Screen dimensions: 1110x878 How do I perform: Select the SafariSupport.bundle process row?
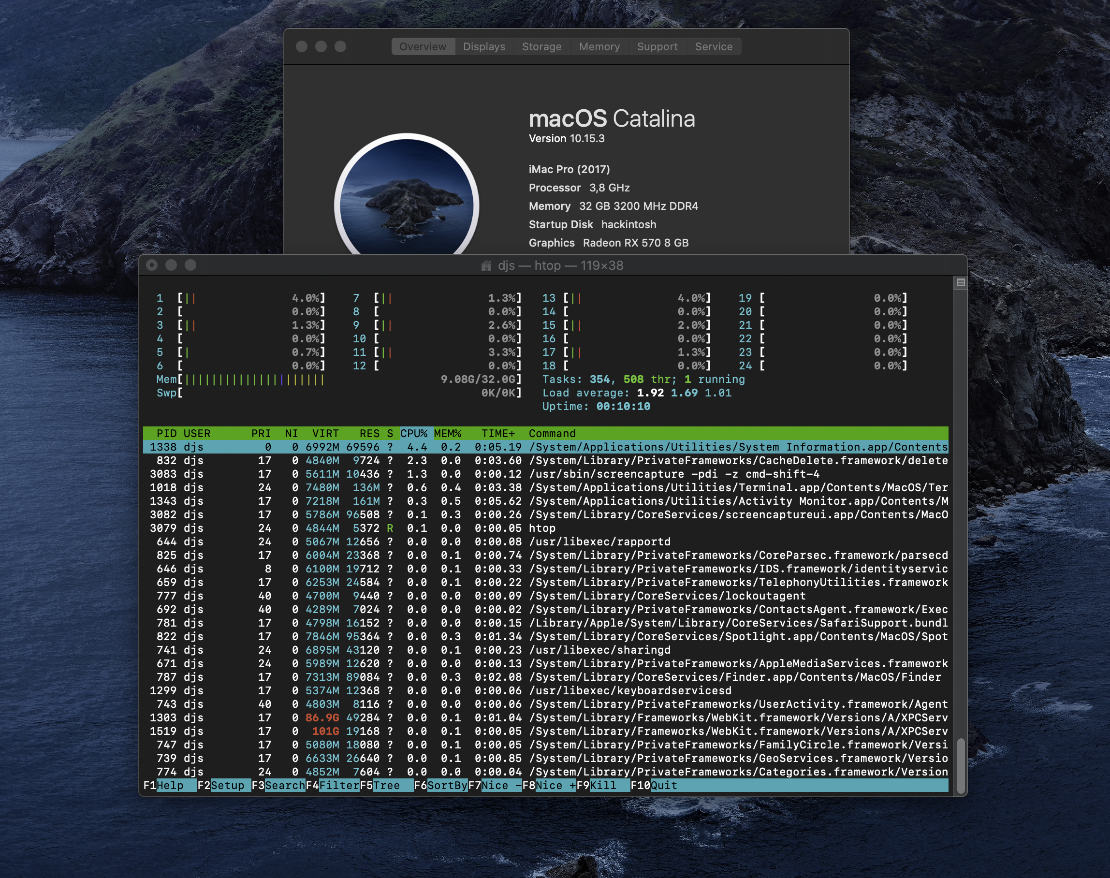(546, 623)
